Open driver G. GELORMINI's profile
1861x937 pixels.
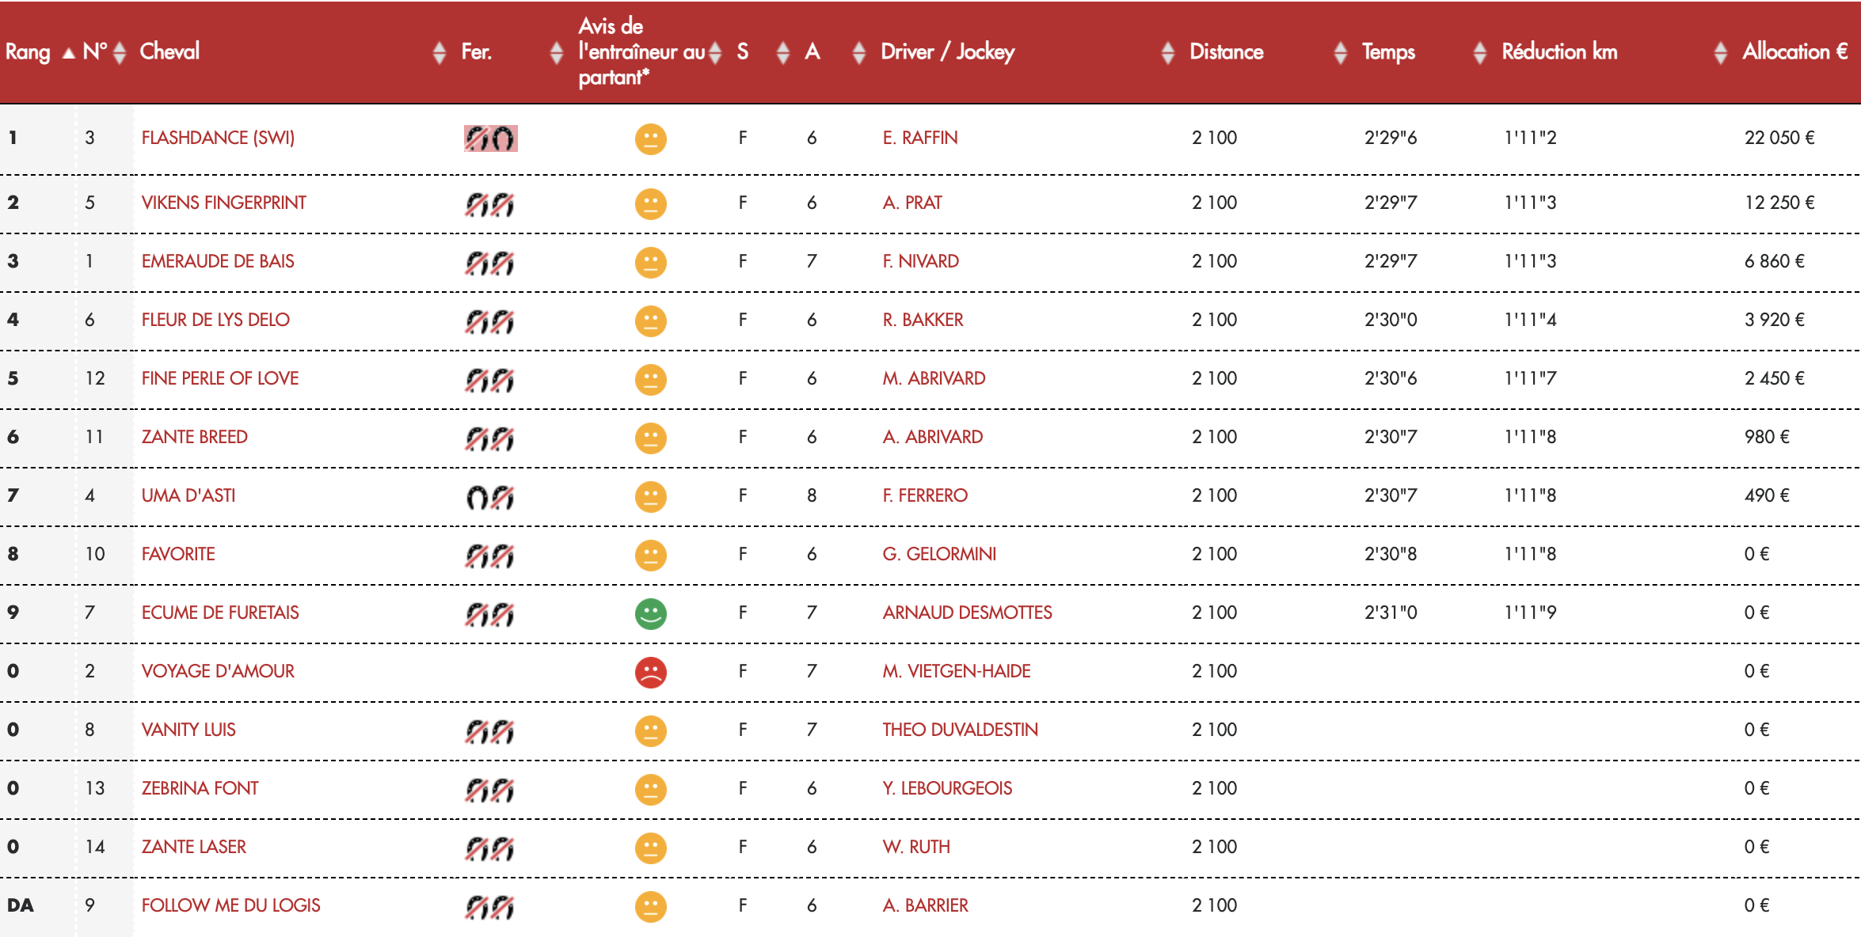(939, 554)
